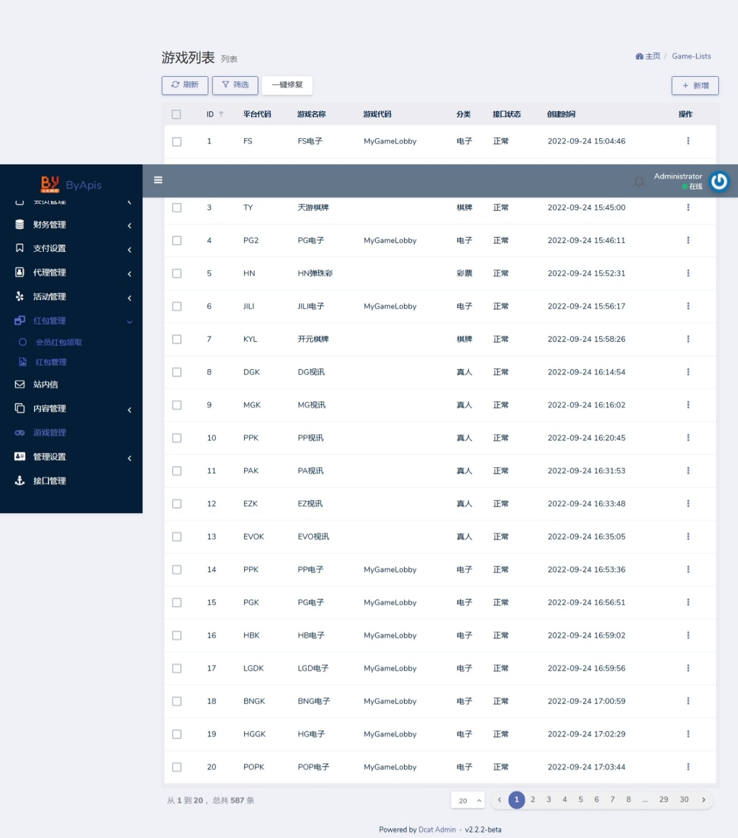Click the 新增 button
Screen dimensions: 738x838
695,86
